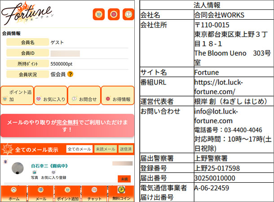Image resolution: width=274 pixels, height=202 pixels.
Task: Select the 全てのメール tab
Action: (x=79, y=149)
